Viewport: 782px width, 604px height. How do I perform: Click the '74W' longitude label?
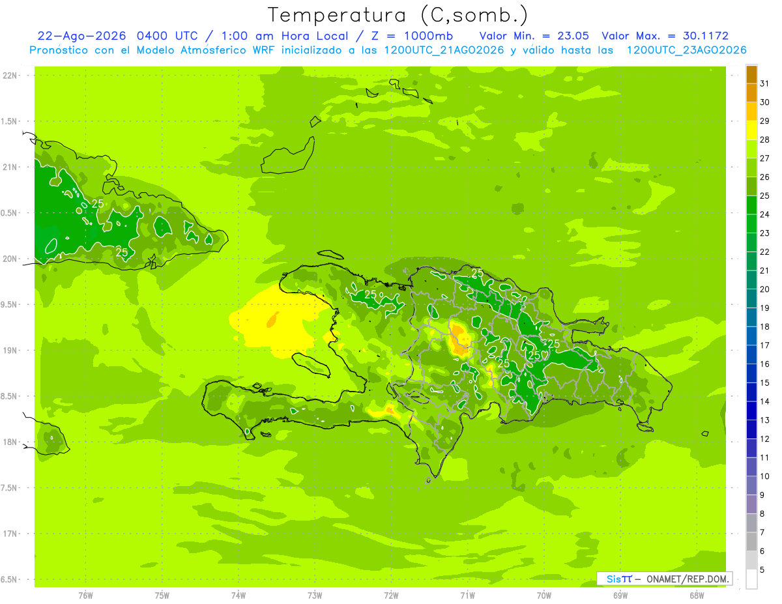click(239, 595)
